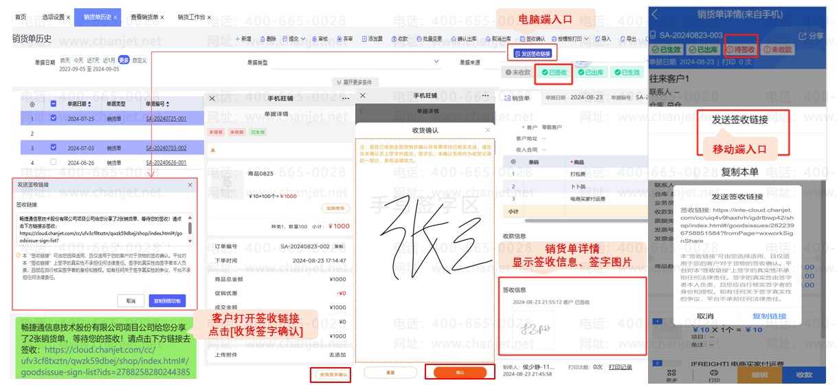Toggle the select-all header checkbox
The height and width of the screenshot is (385, 837).
click(54, 104)
